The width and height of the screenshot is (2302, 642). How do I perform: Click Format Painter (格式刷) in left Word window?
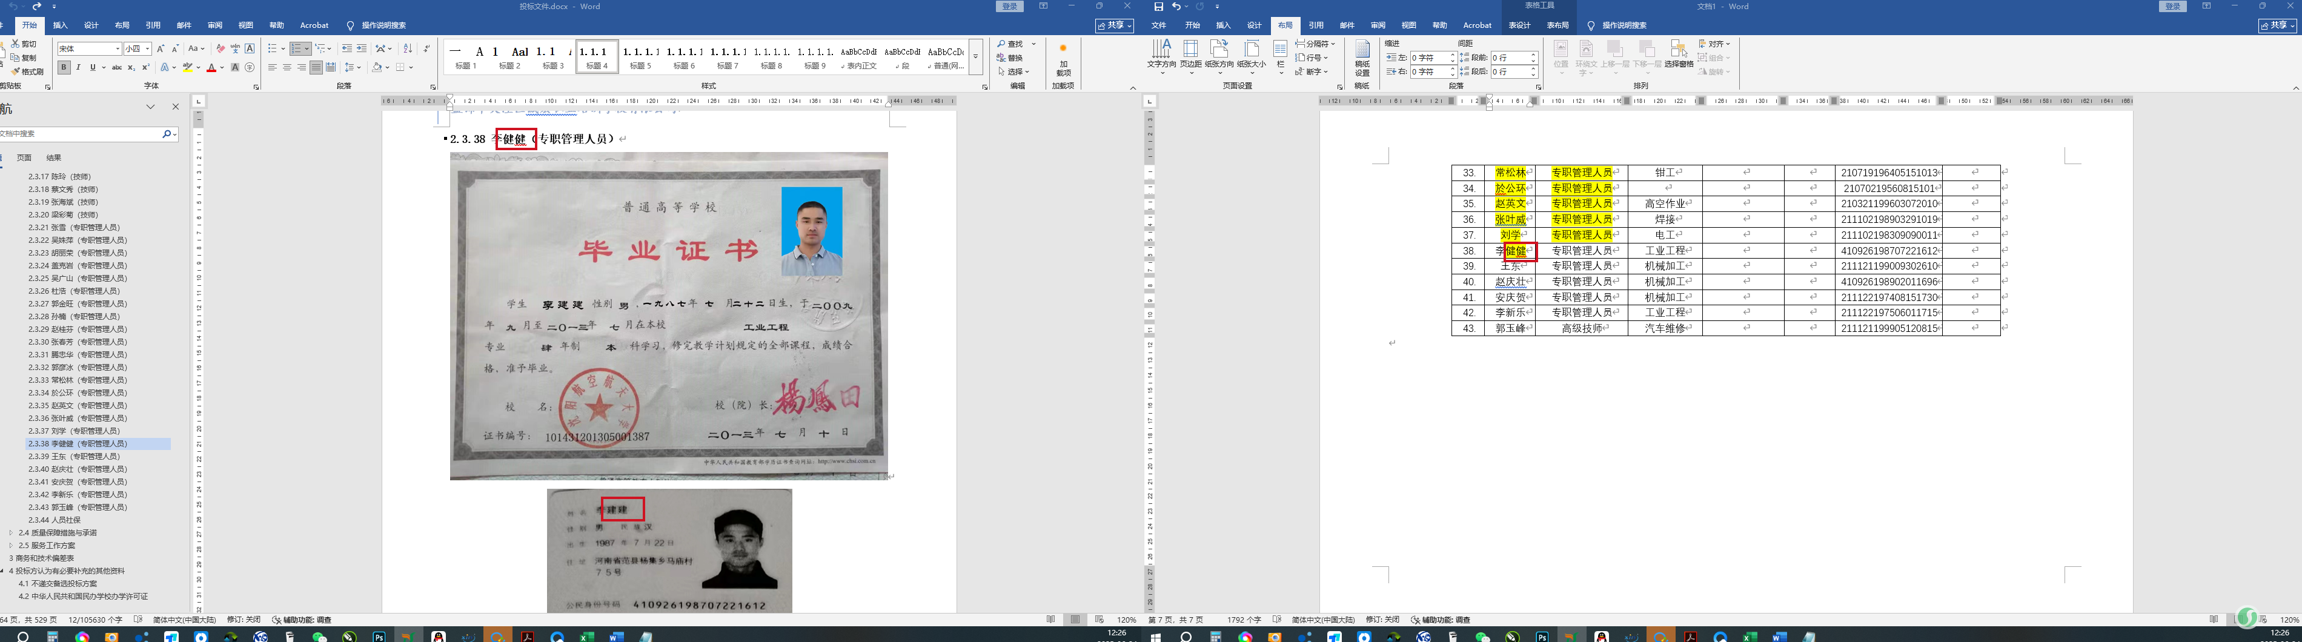pyautogui.click(x=27, y=71)
